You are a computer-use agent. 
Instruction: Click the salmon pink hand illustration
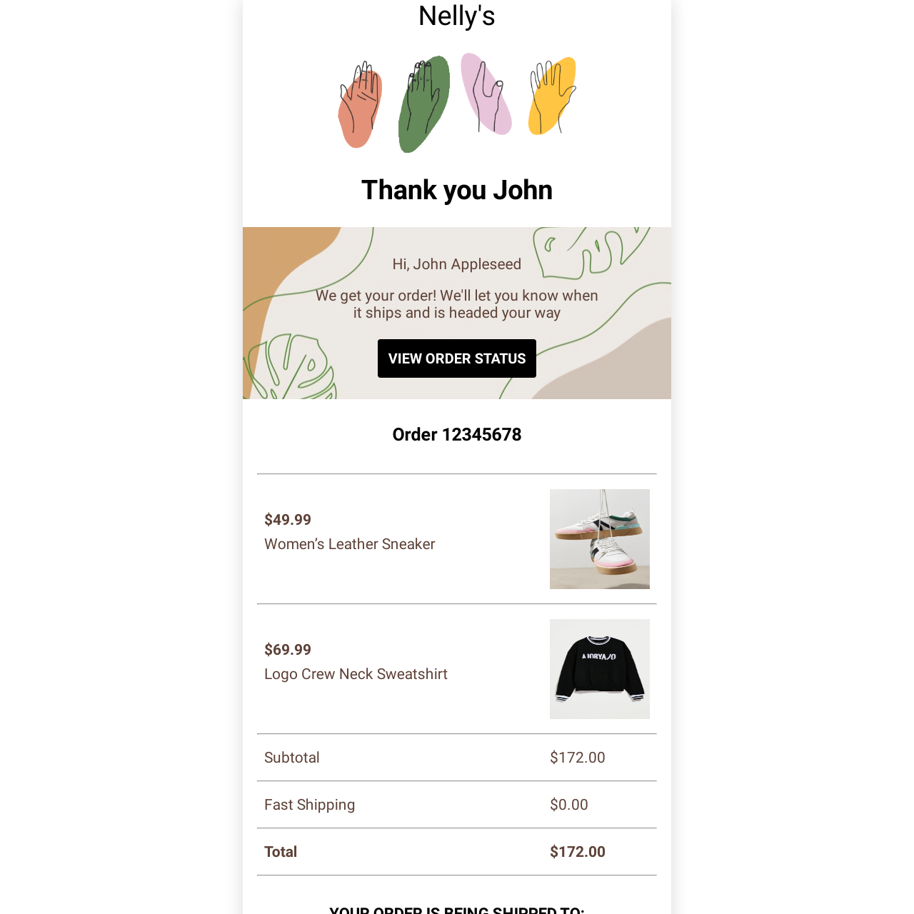click(x=360, y=104)
